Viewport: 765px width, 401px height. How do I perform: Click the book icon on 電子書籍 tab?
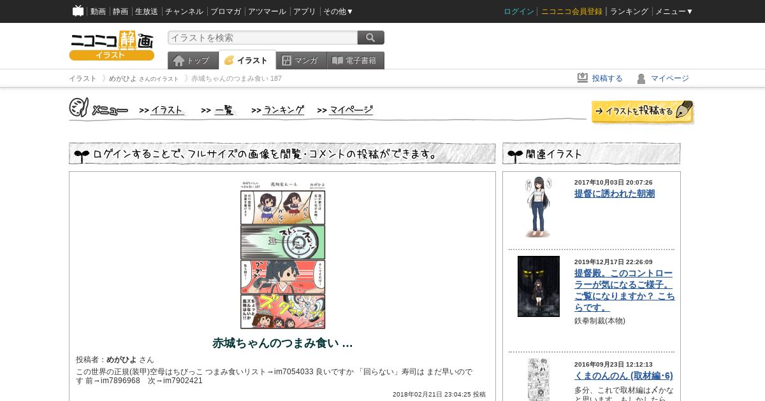coord(337,60)
